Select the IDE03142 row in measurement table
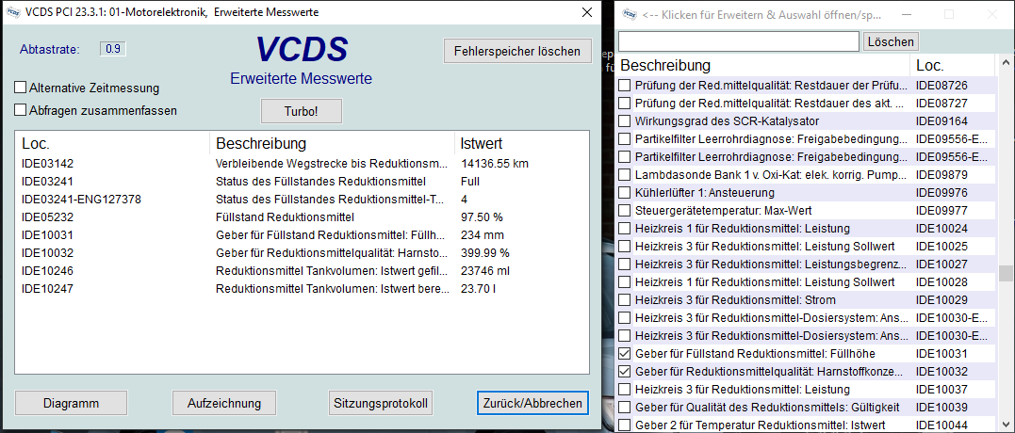Viewport: 1015px width, 433px height. click(302, 164)
